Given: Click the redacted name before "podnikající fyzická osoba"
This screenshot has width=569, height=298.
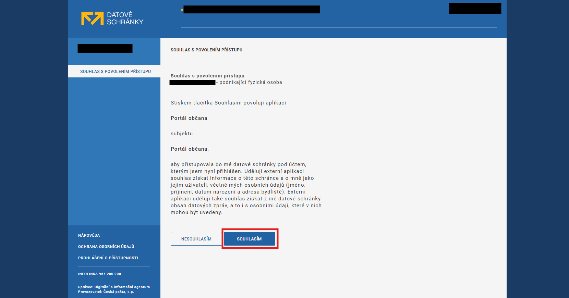Looking at the screenshot, I should tap(192, 83).
